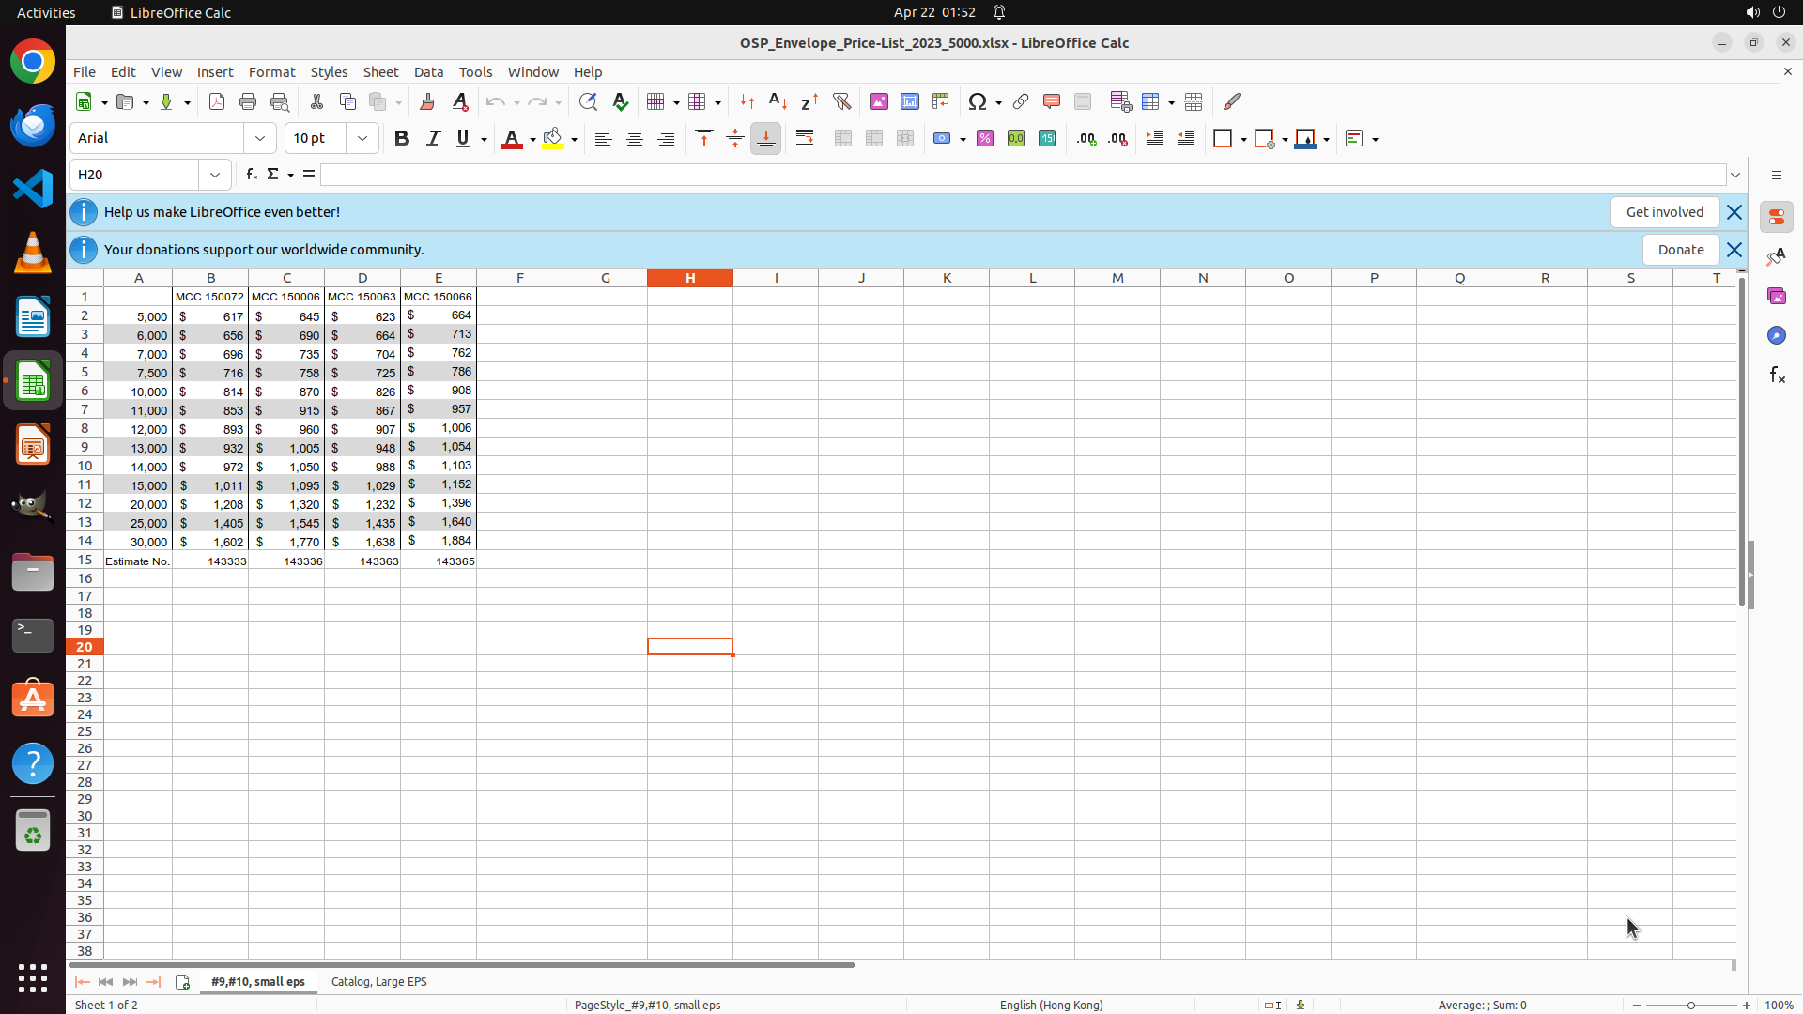Toggle Wrap Text button
The width and height of the screenshot is (1803, 1014).
[805, 139]
